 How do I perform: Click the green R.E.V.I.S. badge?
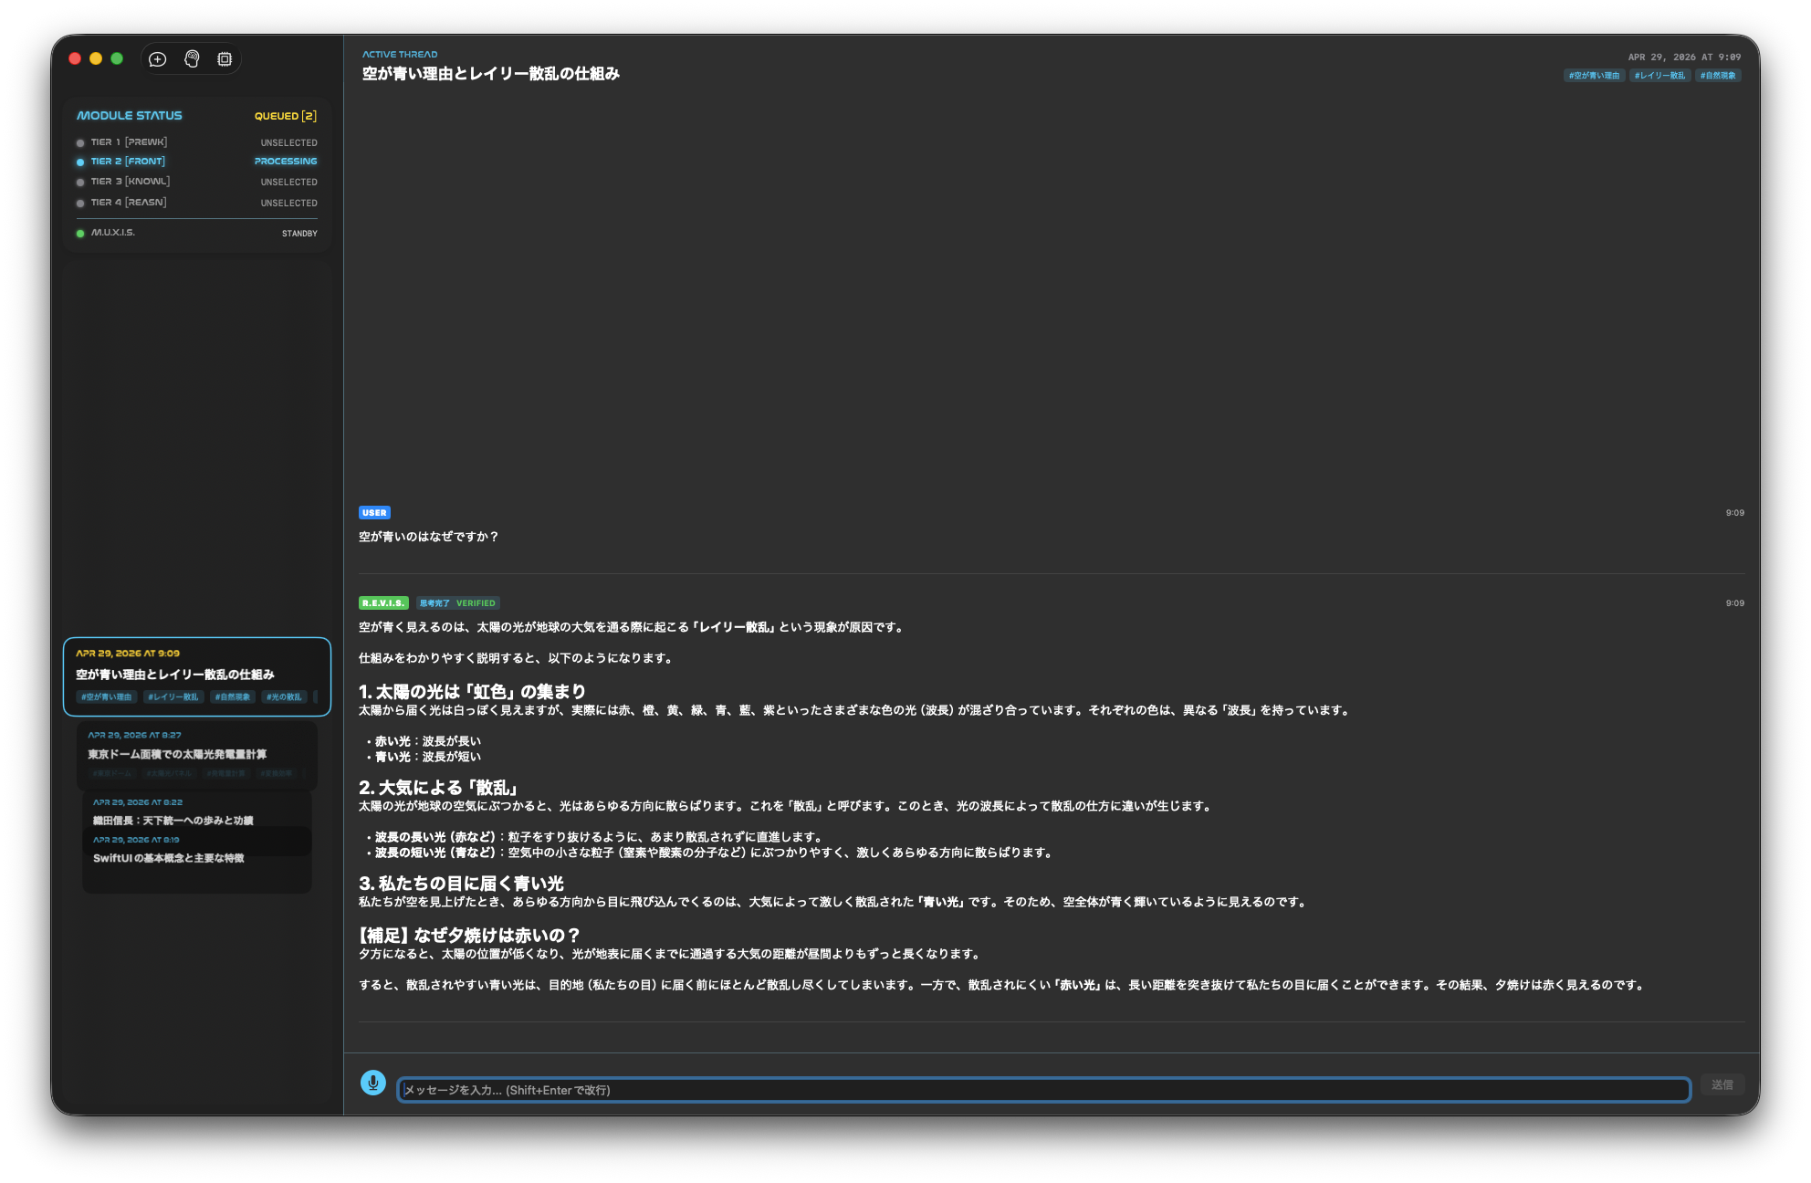coord(383,603)
